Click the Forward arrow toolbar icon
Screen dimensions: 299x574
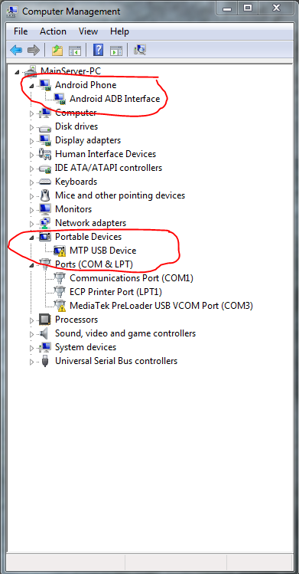pos(34,50)
